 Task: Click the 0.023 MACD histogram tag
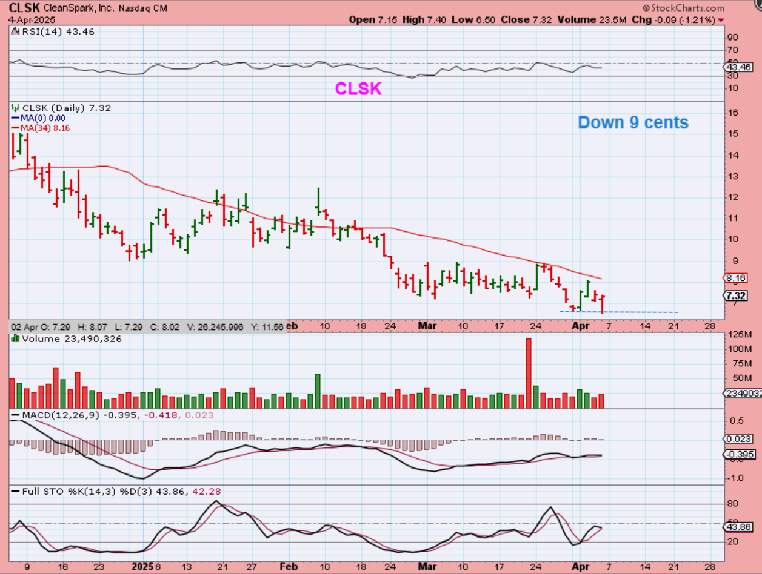[x=738, y=439]
